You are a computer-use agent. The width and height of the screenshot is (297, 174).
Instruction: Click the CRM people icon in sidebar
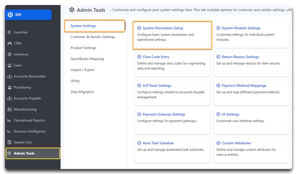(x=9, y=43)
